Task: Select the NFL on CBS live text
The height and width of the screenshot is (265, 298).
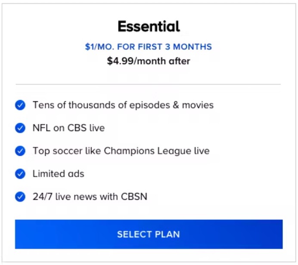Action: click(x=68, y=128)
